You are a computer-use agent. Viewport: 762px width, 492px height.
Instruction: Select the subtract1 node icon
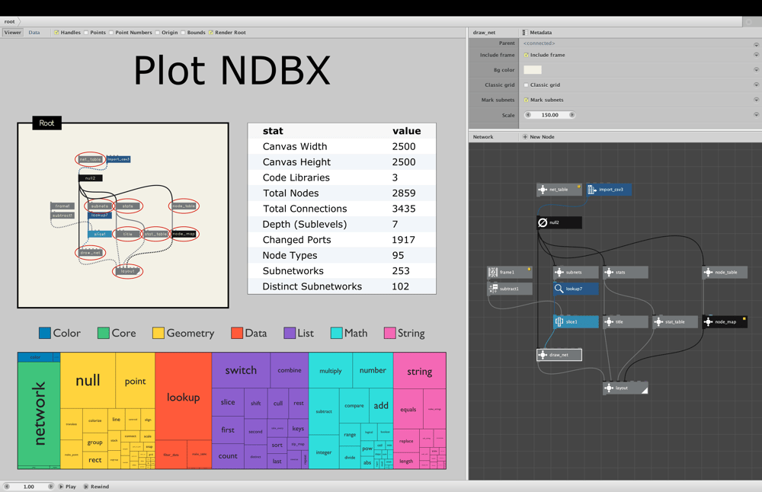click(x=493, y=289)
